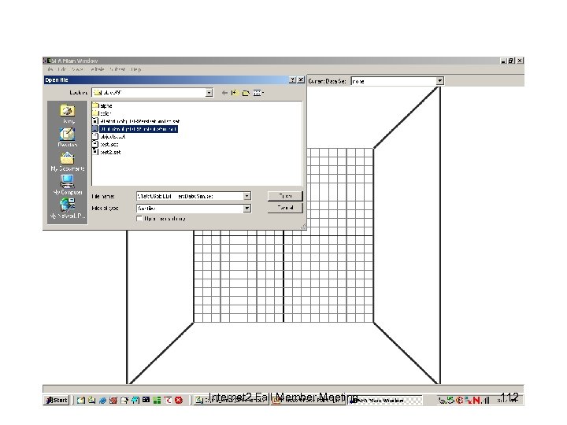The width and height of the screenshot is (567, 425).
Task: Select the Desktop shortcut in places bar
Action: [68, 137]
